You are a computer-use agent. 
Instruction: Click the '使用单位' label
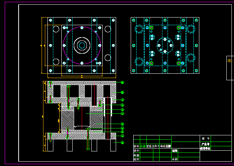pos(206,148)
